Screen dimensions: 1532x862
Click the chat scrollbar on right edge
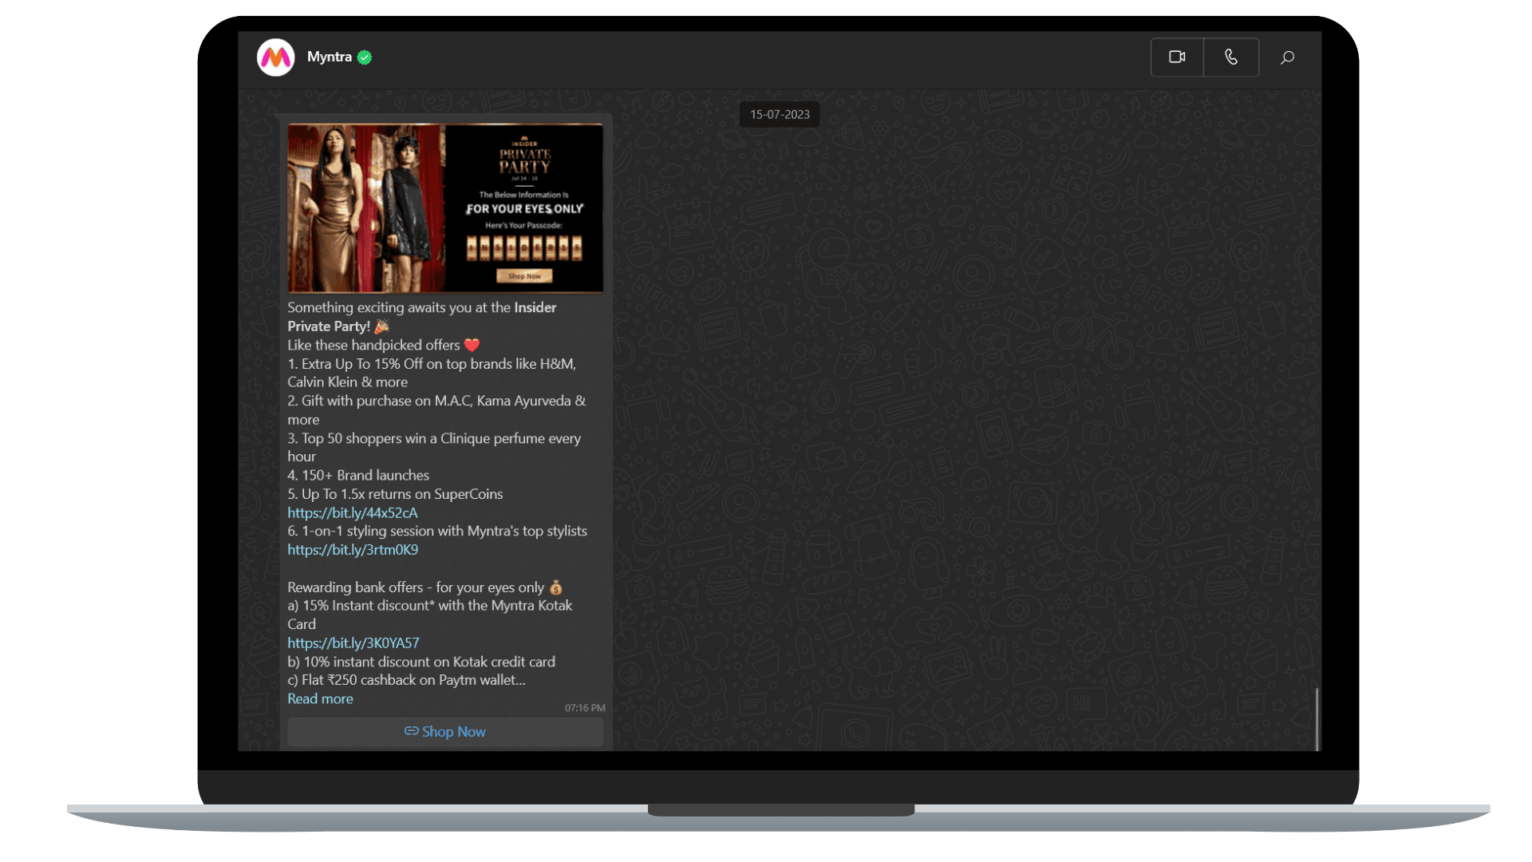(x=1317, y=718)
